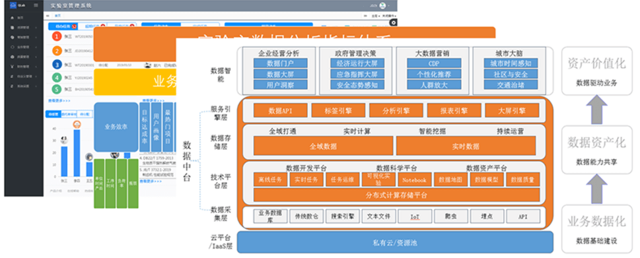This screenshot has width=640, height=258.
Task: Open 查看更多>>> link below the task list
Action: (59, 100)
